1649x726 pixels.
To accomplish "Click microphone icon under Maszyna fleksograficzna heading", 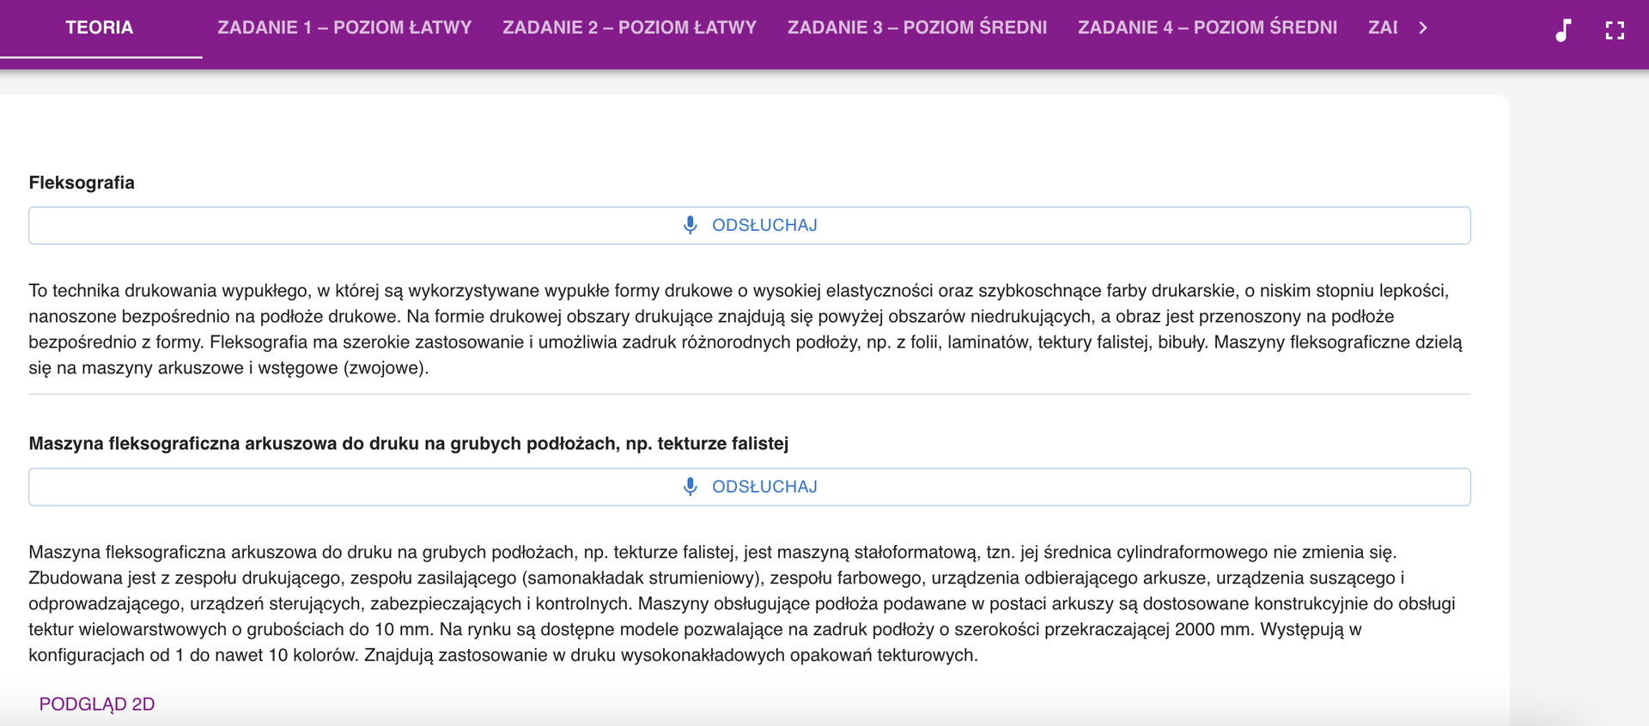I will pos(690,487).
